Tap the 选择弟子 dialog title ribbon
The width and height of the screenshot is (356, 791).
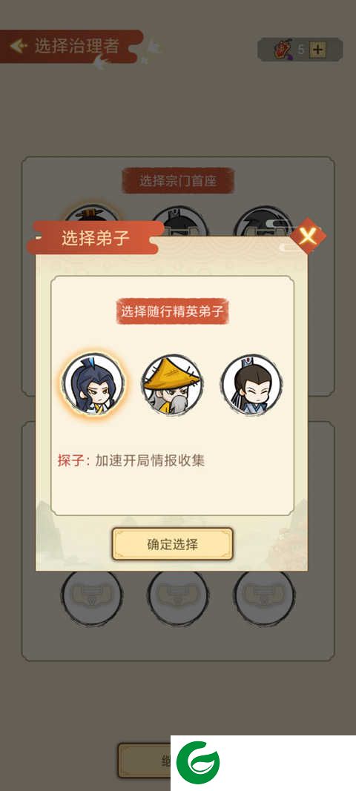[x=96, y=238]
